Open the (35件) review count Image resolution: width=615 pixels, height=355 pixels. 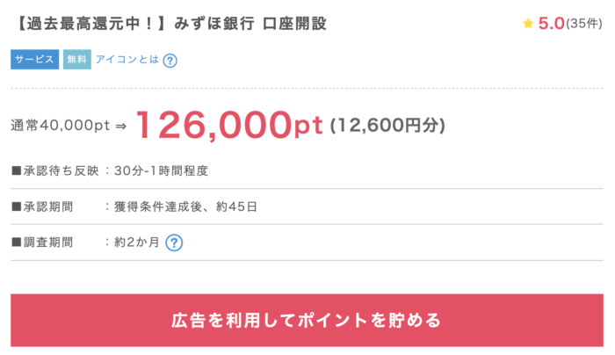coord(584,24)
